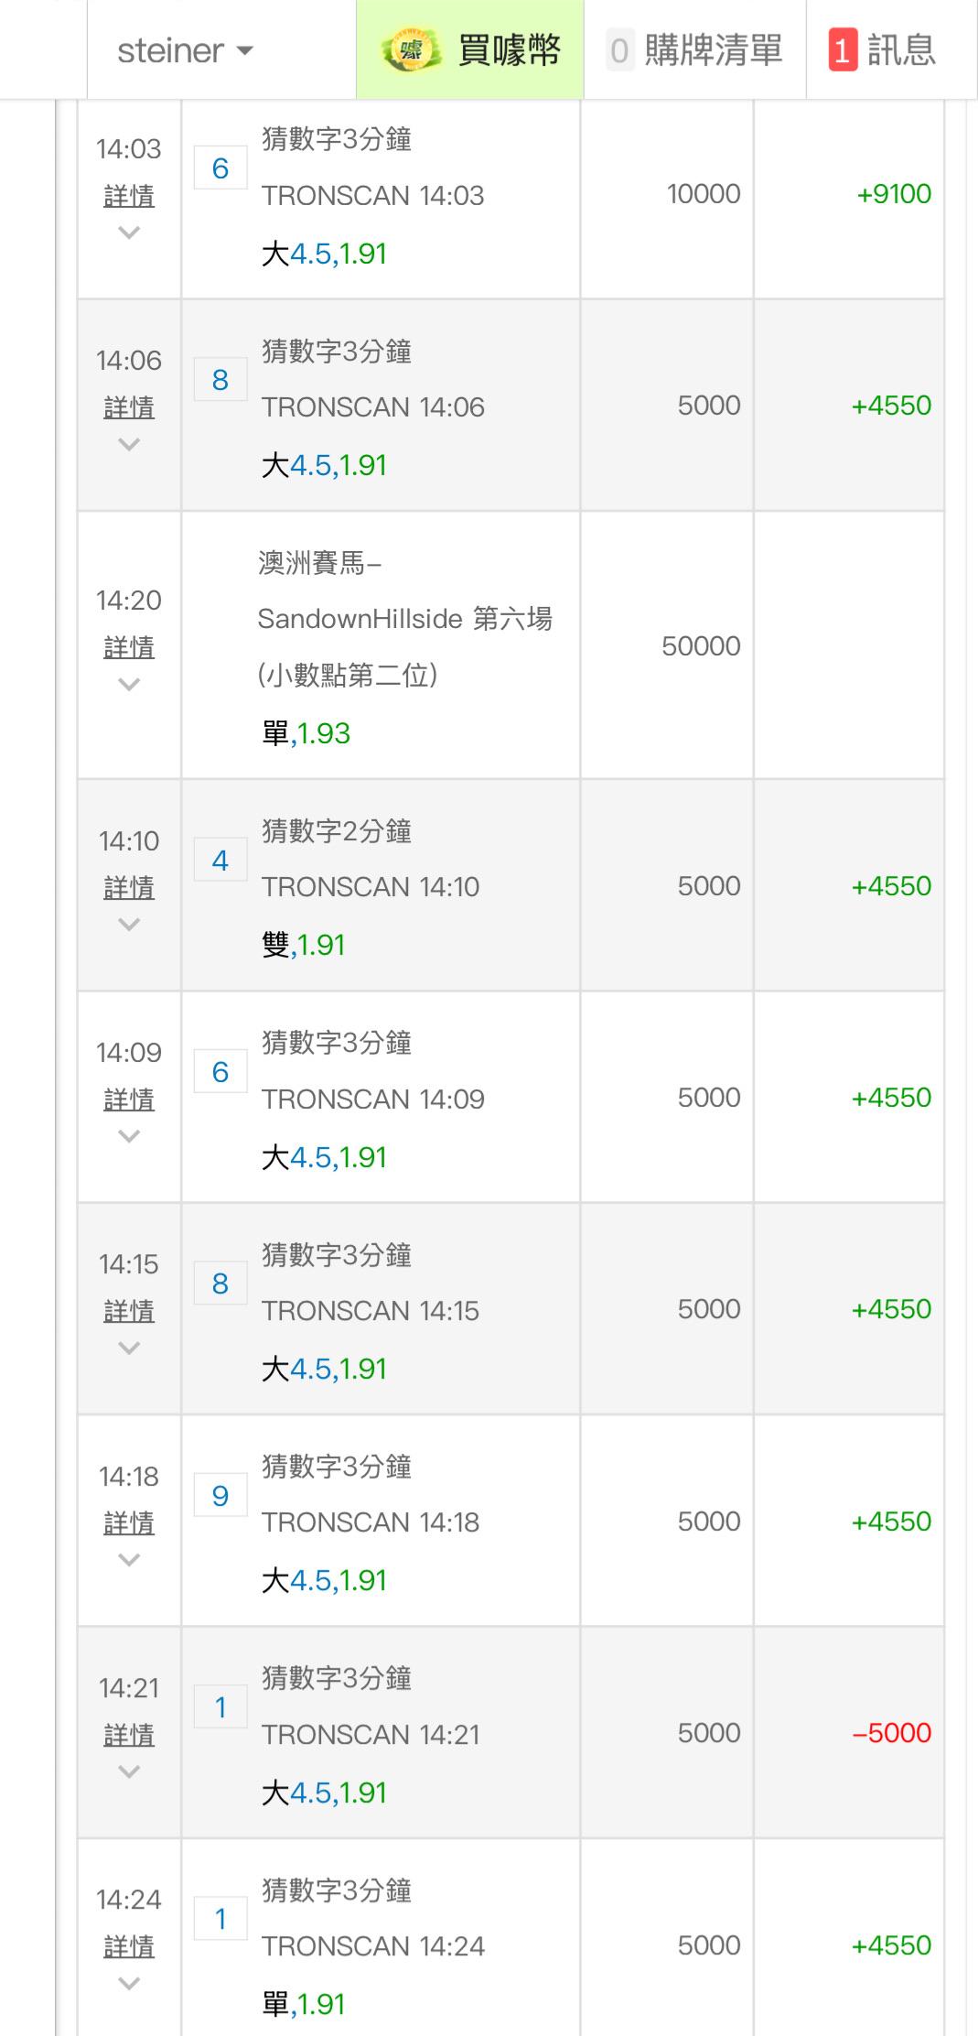Viewport: 978px width, 2036px height.
Task: Click the 0 badge on 購牌清單
Action: pyautogui.click(x=619, y=50)
